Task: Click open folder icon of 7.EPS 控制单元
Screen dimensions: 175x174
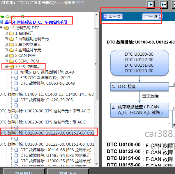Action: point(11,67)
